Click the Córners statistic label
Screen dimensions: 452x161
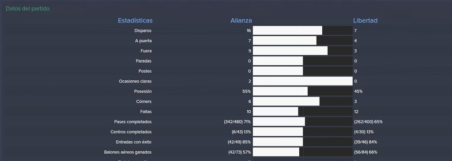[x=144, y=101]
